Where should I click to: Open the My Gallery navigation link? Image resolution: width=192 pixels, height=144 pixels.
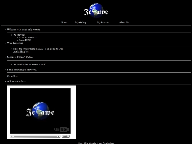tap(81, 22)
